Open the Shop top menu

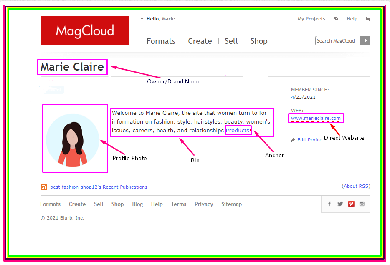(x=259, y=41)
